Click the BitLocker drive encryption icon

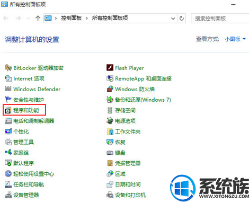click(x=8, y=68)
